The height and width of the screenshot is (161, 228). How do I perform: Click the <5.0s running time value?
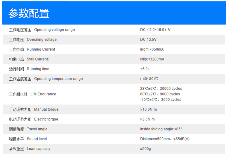(x=145, y=69)
